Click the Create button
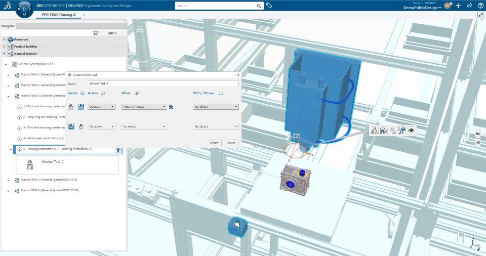 pos(214,143)
